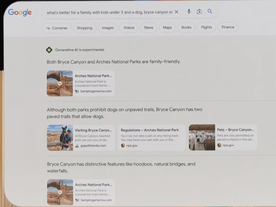This screenshot has width=276, height=207.
Task: Switch to the Maps filter
Action: point(167,27)
